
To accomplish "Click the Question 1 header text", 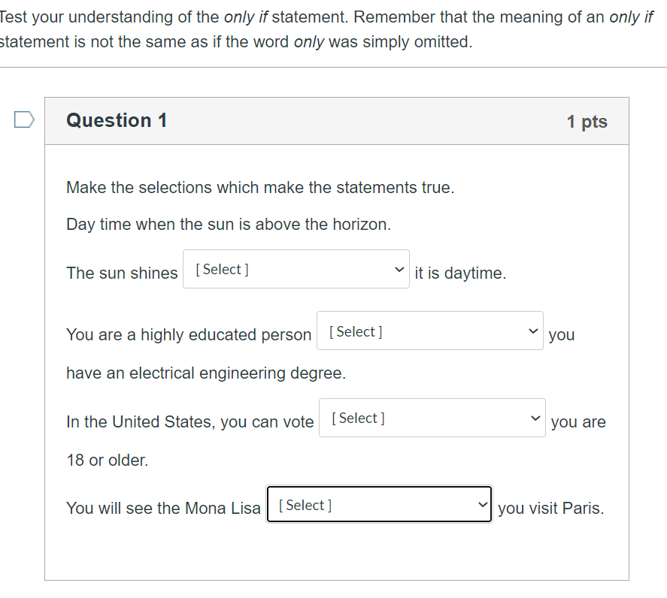I will (117, 120).
